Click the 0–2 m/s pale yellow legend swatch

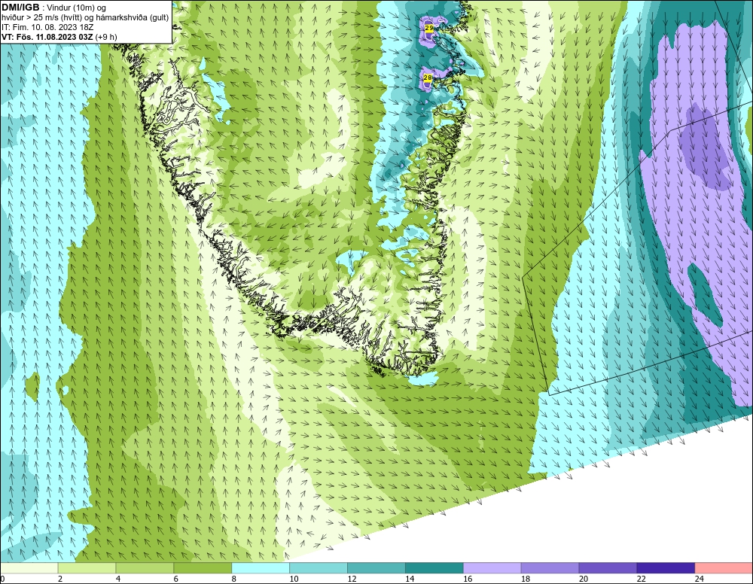click(x=29, y=568)
